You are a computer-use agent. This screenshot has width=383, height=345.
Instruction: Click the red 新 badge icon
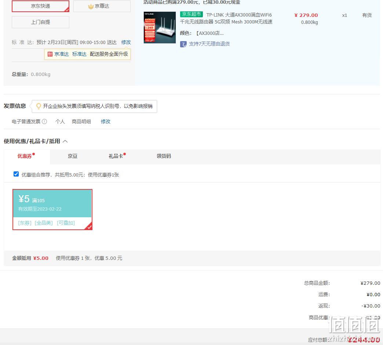[50, 54]
